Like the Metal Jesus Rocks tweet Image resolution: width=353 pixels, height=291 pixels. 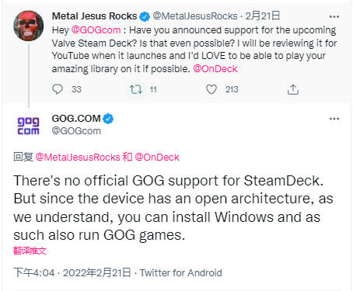[211, 89]
